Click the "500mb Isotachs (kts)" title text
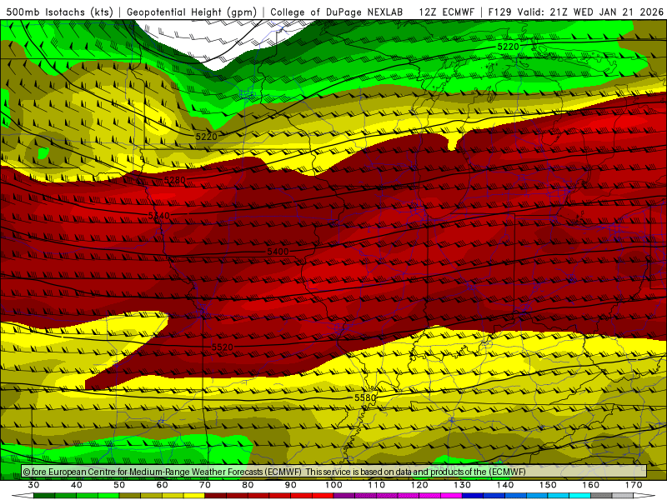Screen dimensions: 667x500 [x=59, y=12]
